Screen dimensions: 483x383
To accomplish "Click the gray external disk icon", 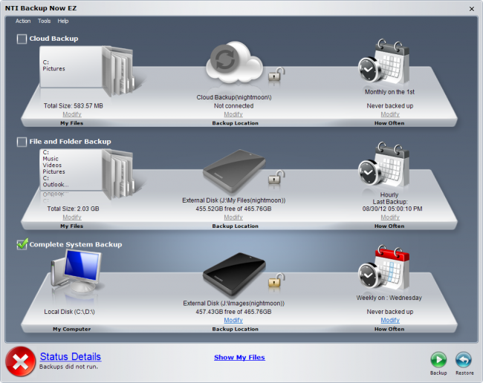I will (x=234, y=170).
